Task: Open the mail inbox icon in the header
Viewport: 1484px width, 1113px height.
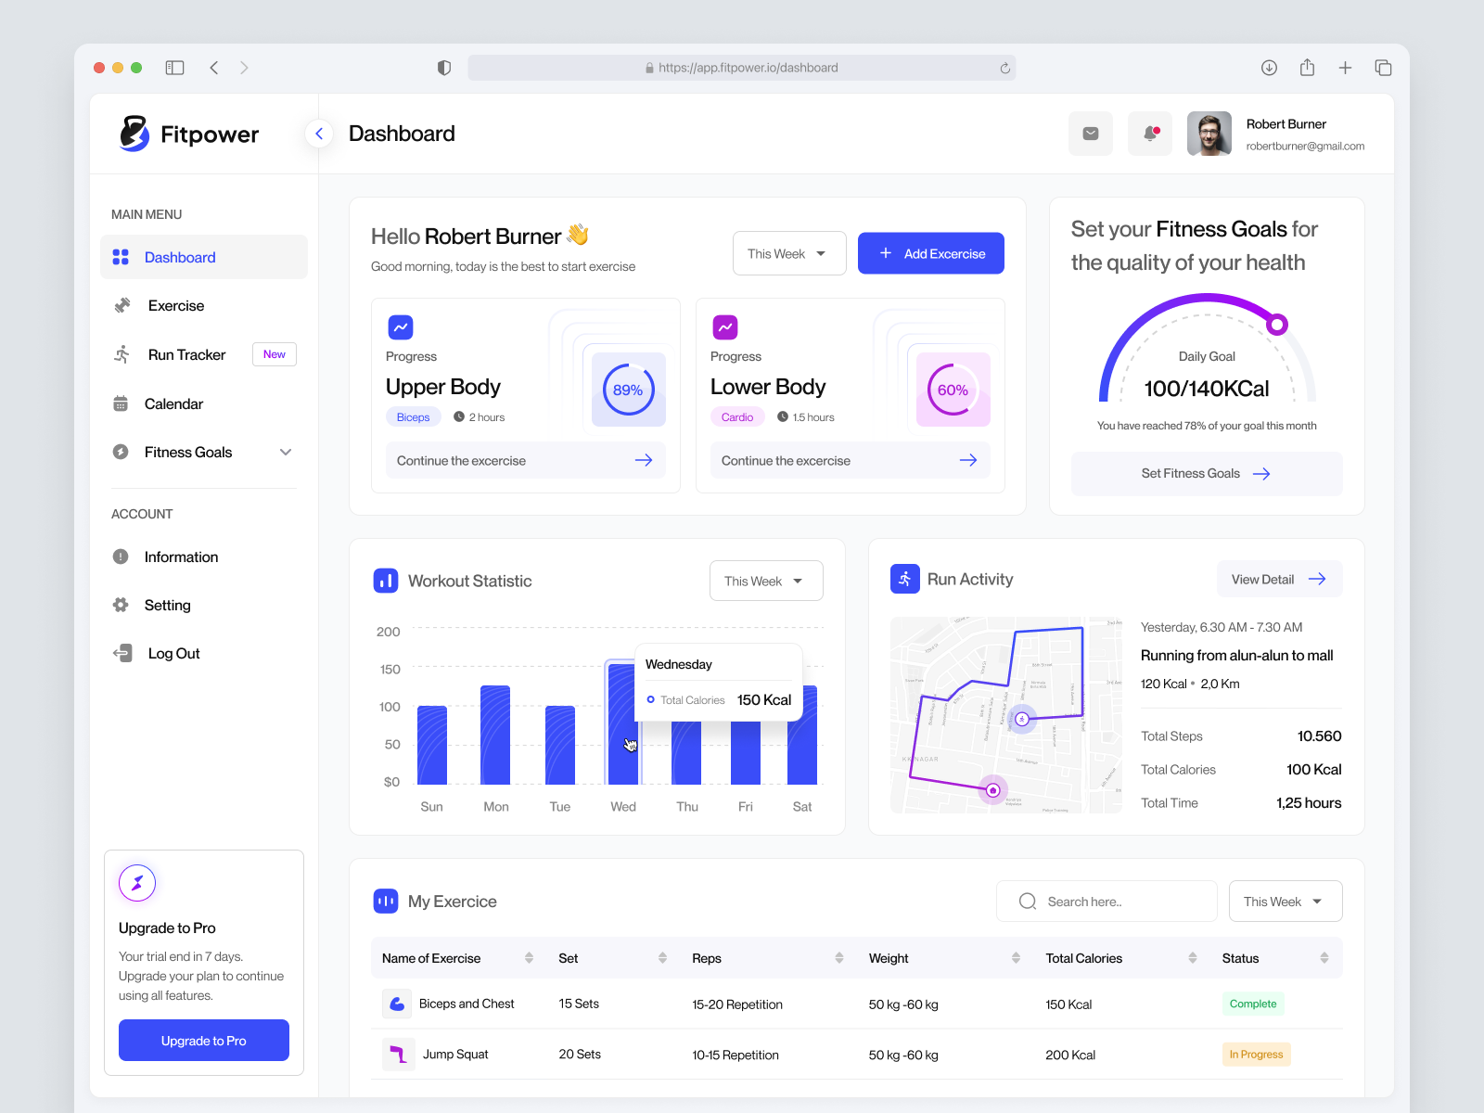Action: click(1090, 134)
